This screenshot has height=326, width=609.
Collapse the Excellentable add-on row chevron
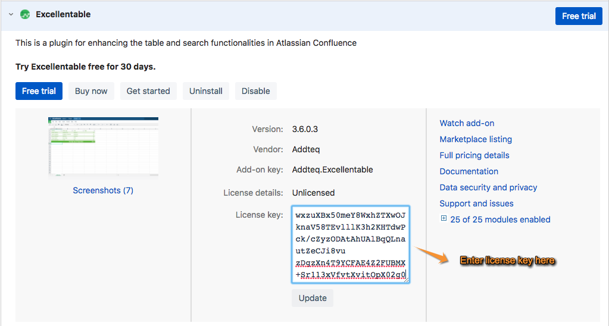[11, 14]
